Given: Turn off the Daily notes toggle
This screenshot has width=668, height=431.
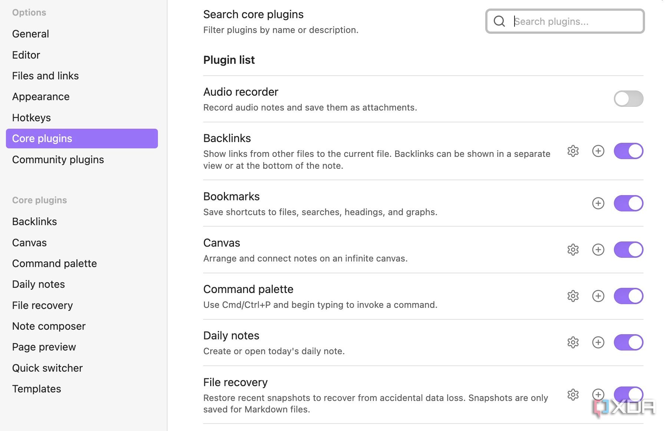Looking at the screenshot, I should pyautogui.click(x=628, y=342).
